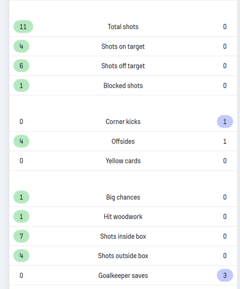The image size is (240, 289).
Task: Select the green 1 badge for Blocked shots
Action: tap(22, 86)
